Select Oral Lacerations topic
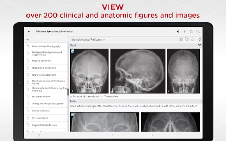Viewport: 226px width, 141px height. point(46,118)
